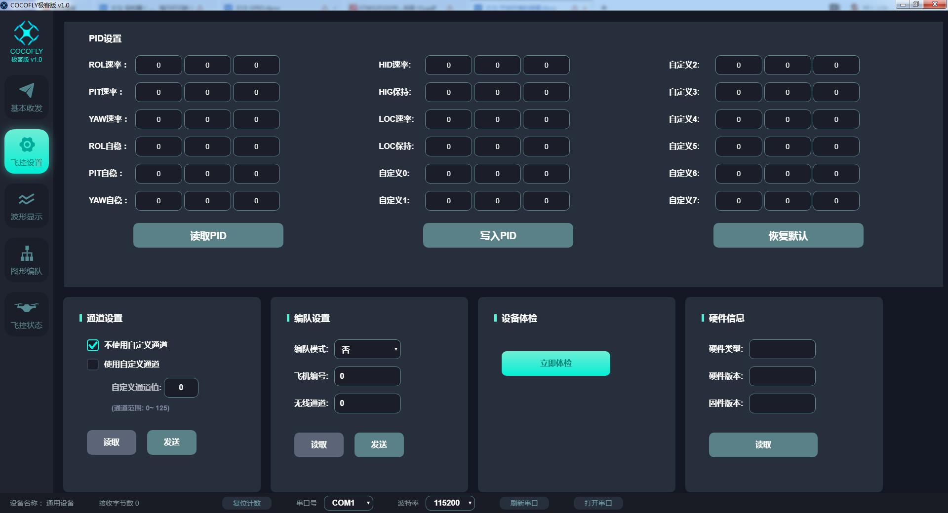The height and width of the screenshot is (513, 948).
Task: Click 立即体检 button
Action: point(556,364)
